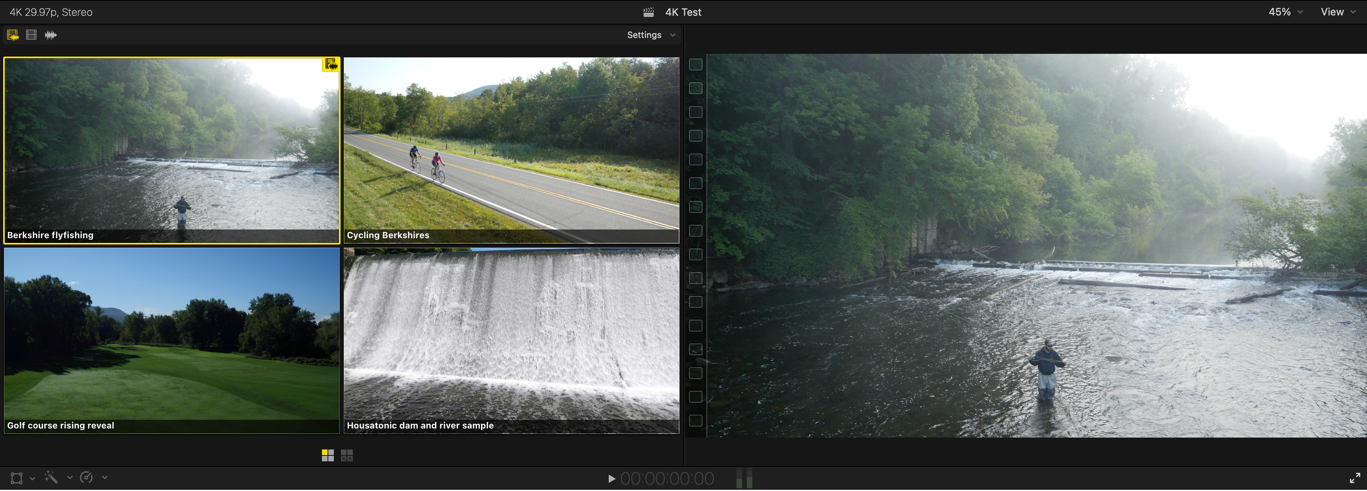Expand the retime options chevron
The image size is (1367, 491).
point(104,477)
